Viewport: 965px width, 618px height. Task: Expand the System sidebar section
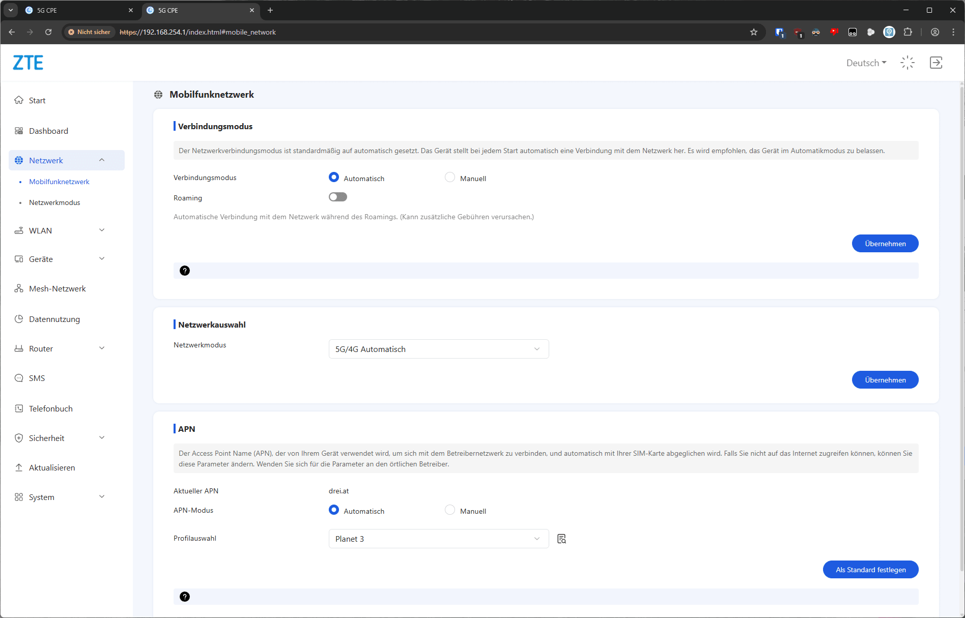click(67, 497)
